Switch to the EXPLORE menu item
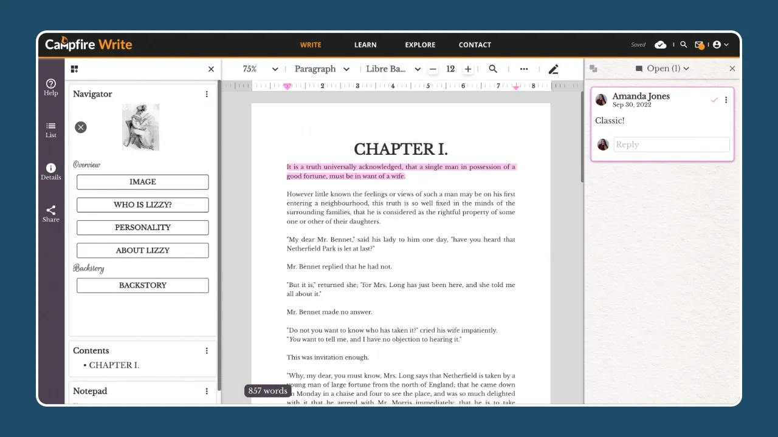Viewport: 778px width, 437px height. pyautogui.click(x=420, y=44)
